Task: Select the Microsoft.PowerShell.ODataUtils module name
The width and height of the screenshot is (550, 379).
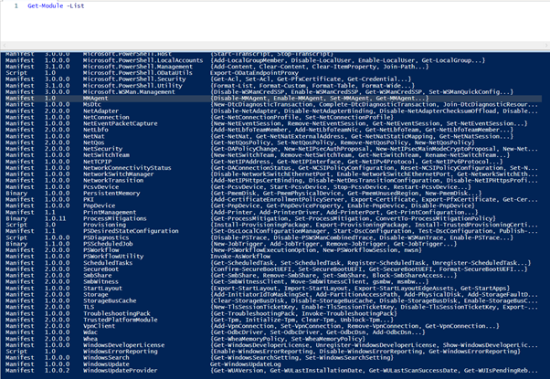Action: [x=137, y=73]
